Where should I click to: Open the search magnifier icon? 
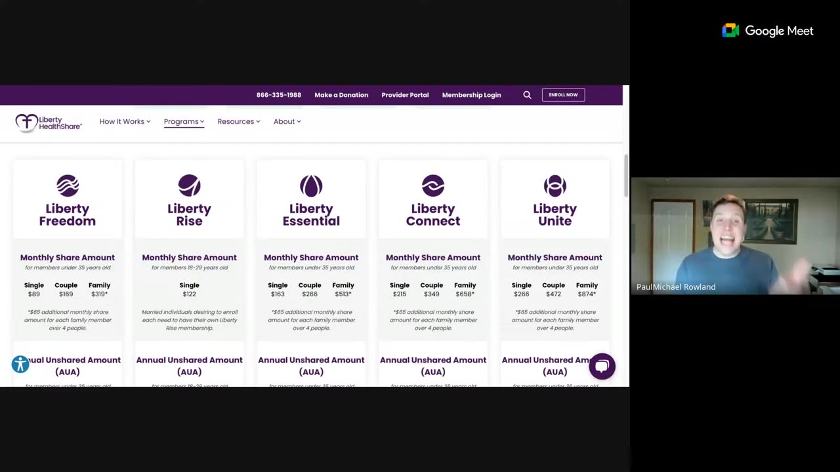[x=527, y=95]
